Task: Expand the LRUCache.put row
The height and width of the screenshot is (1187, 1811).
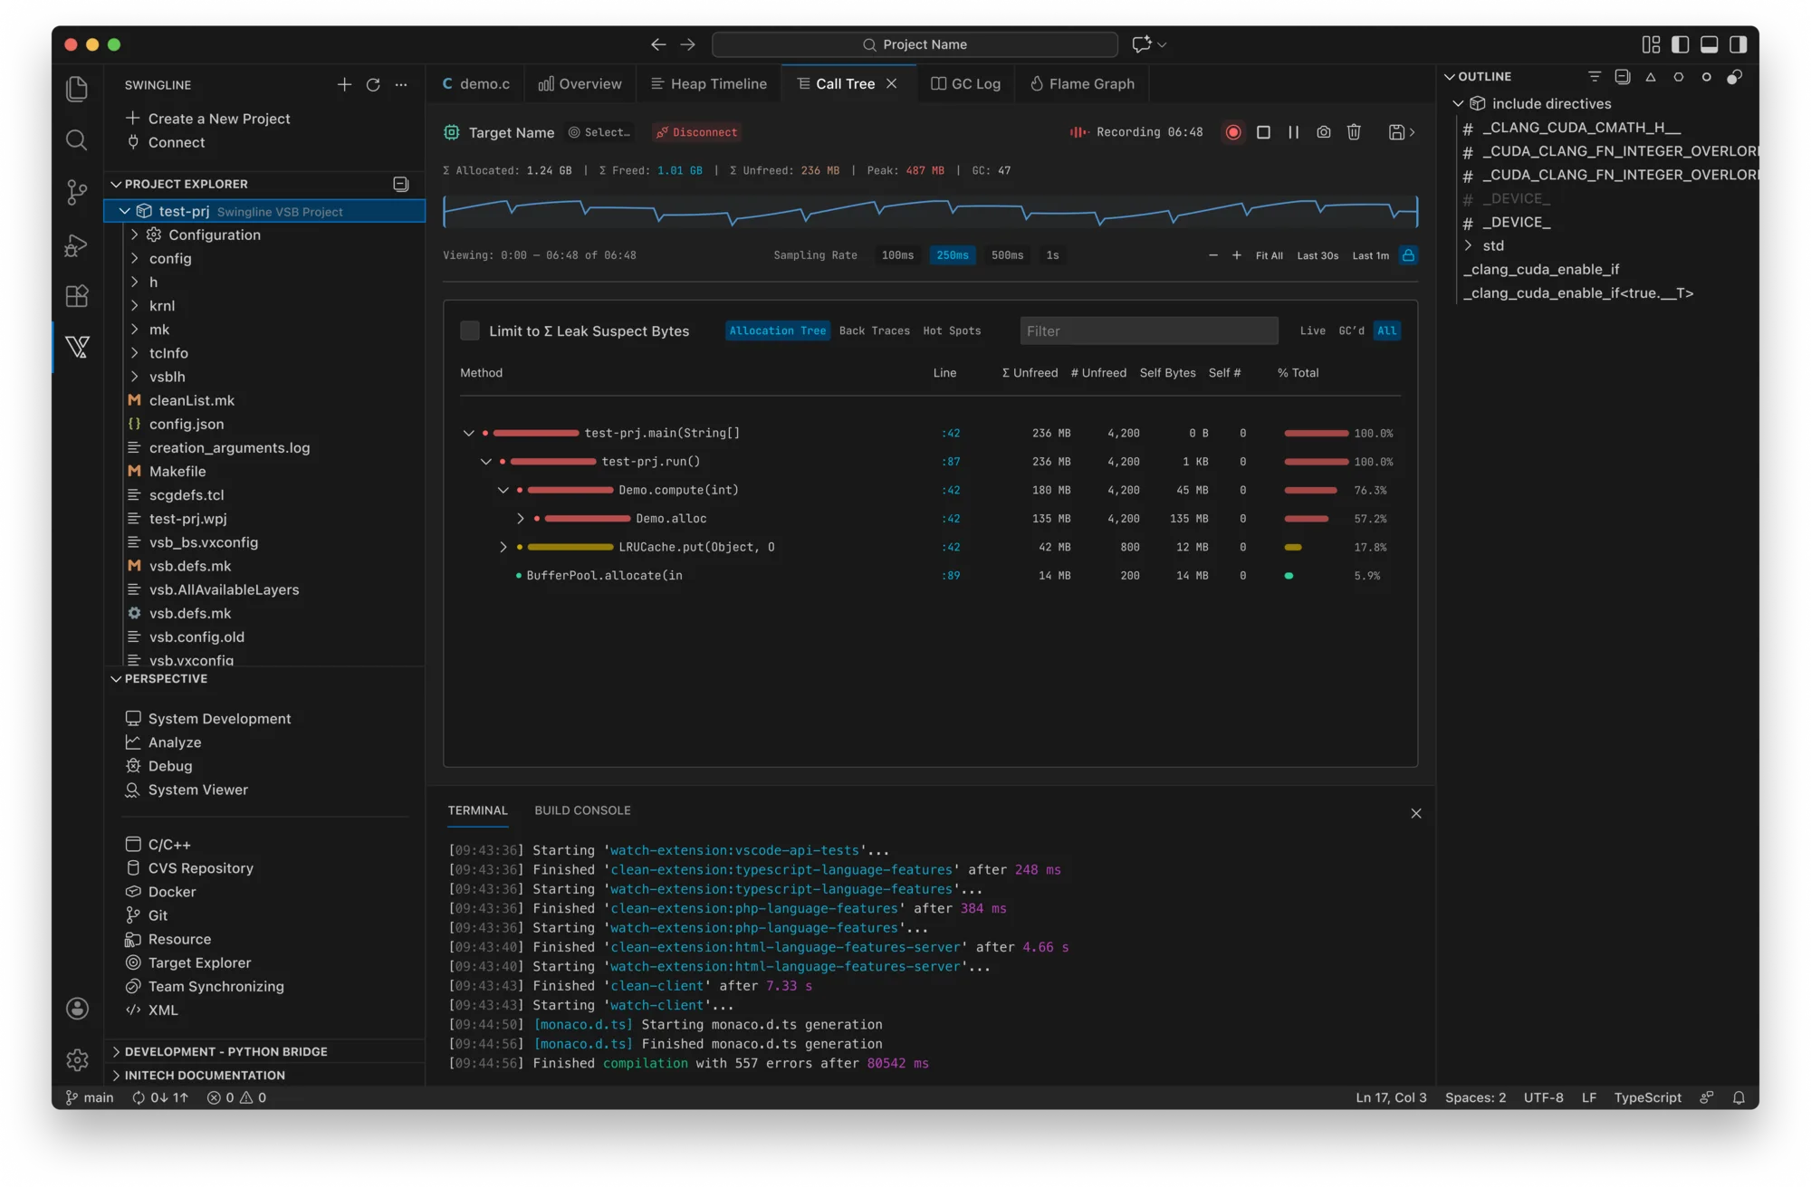Action: (503, 547)
